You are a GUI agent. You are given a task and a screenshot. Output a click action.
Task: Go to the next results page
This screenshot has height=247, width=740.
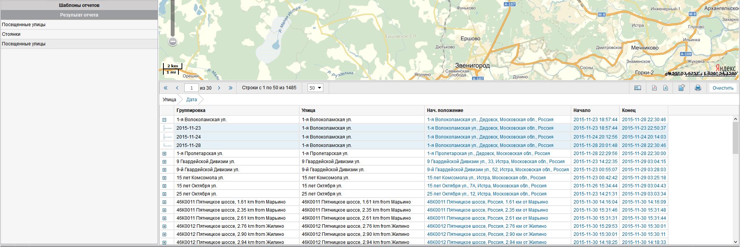click(x=219, y=88)
